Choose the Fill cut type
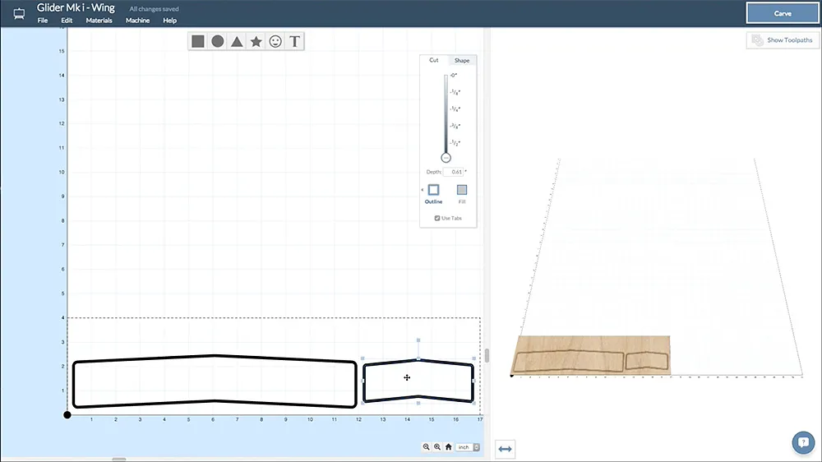The image size is (822, 462). tap(462, 190)
